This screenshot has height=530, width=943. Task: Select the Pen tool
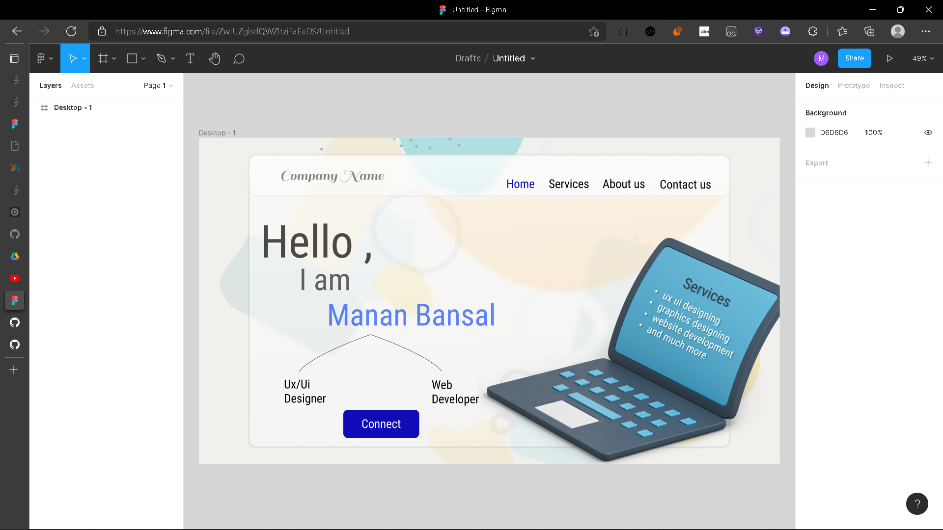162,58
